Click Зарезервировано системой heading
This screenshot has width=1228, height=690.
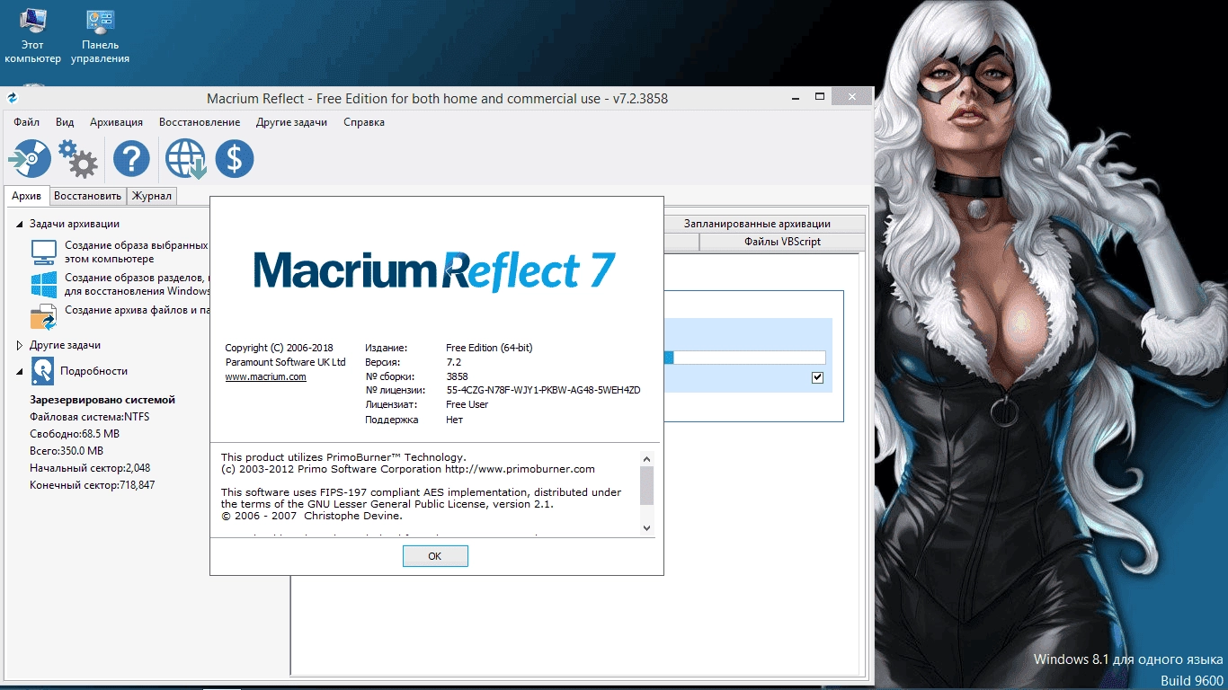(x=102, y=400)
